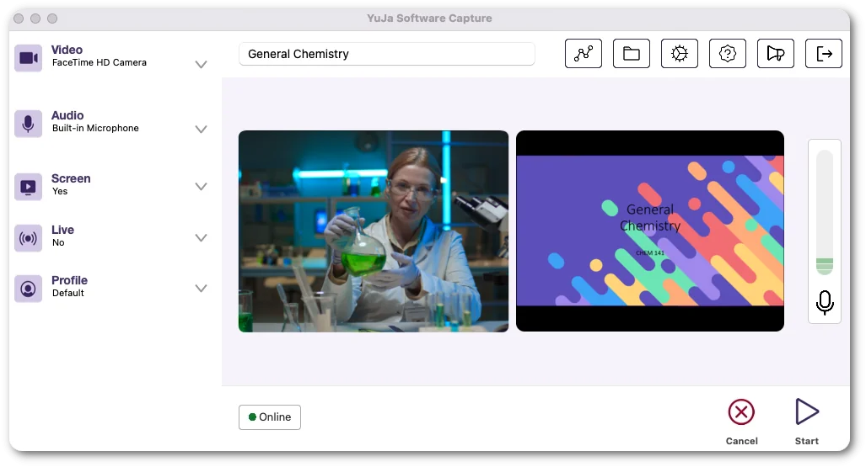The height and width of the screenshot is (467, 866).
Task: Open the analytics graph toolbar icon
Action: 584,54
